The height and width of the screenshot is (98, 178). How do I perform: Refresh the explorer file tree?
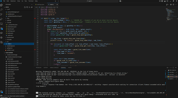pyautogui.click(x=29, y=7)
